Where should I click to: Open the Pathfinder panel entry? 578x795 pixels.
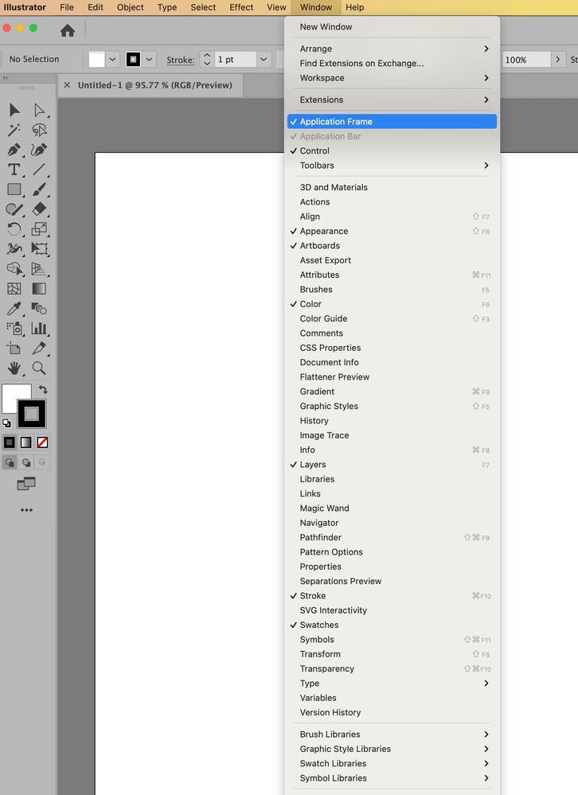click(x=392, y=537)
